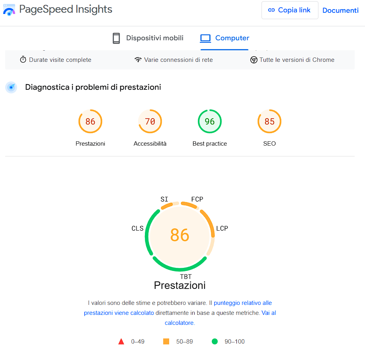Open the Accessibilità score gauge showing 70
Screen dimensions: 365x350
(x=150, y=121)
